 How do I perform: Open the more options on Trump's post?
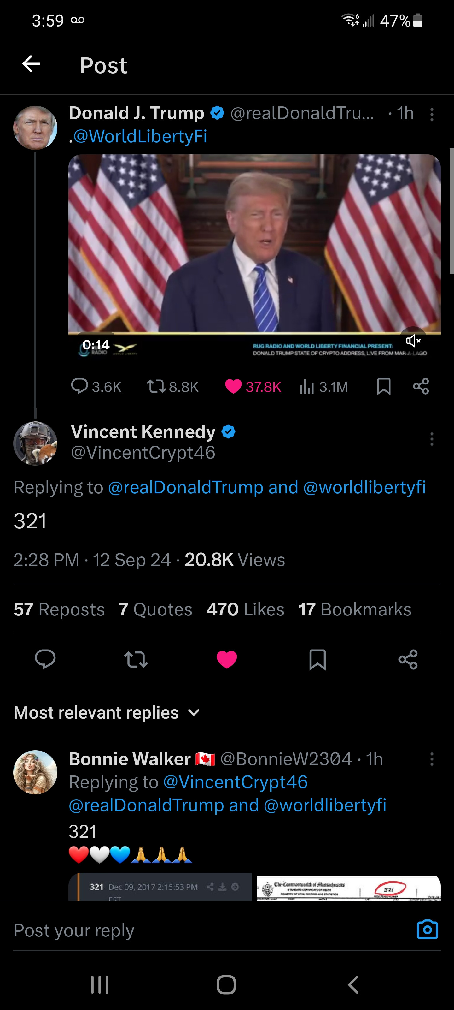click(x=432, y=115)
